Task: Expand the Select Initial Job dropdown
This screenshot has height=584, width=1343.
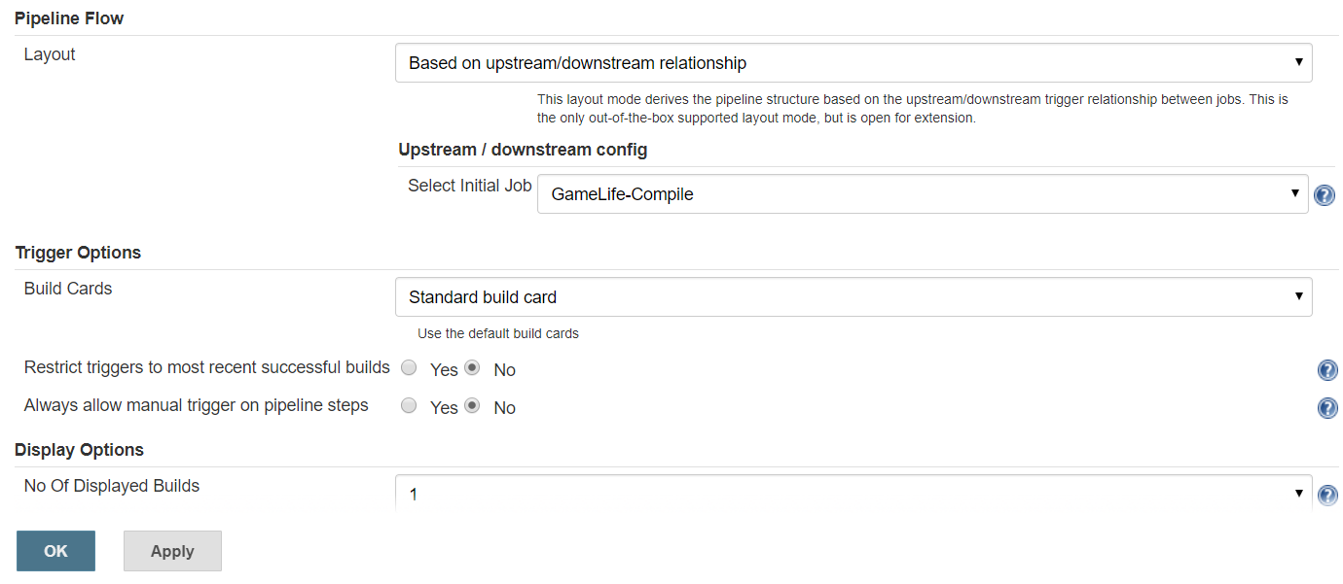Action: [922, 194]
